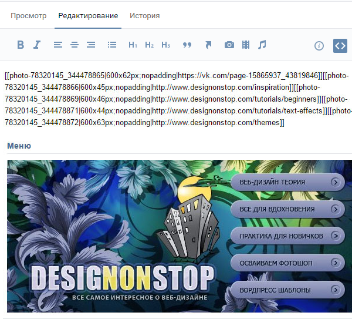Add a photo with camera icon
The image size is (352, 319).
pyautogui.click(x=229, y=45)
